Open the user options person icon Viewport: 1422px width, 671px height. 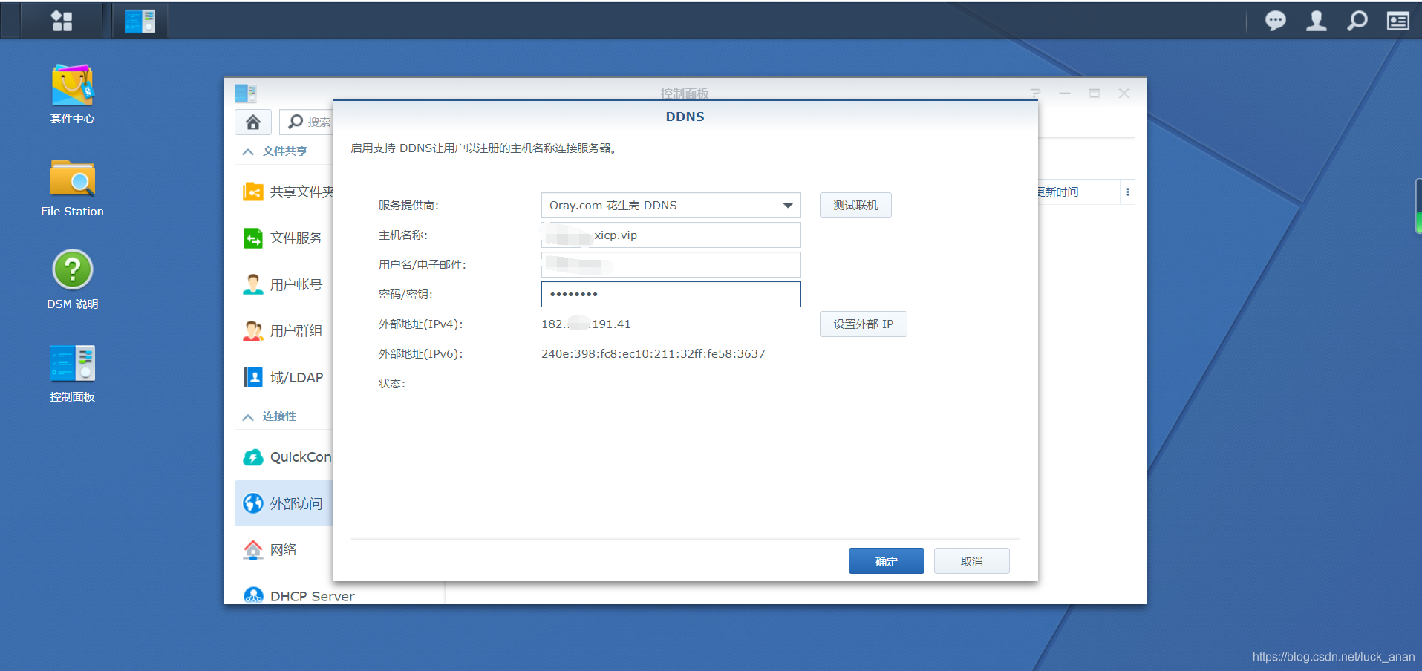point(1317,21)
